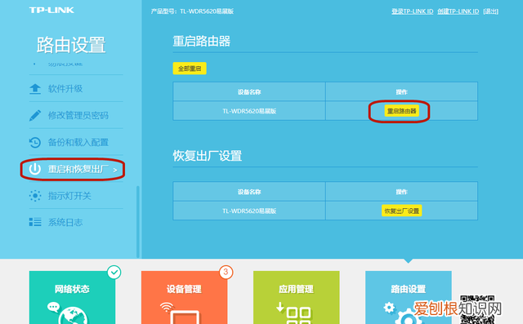Click the 恢复出厂设置 section heading
This screenshot has width=523, height=324.
[207, 156]
